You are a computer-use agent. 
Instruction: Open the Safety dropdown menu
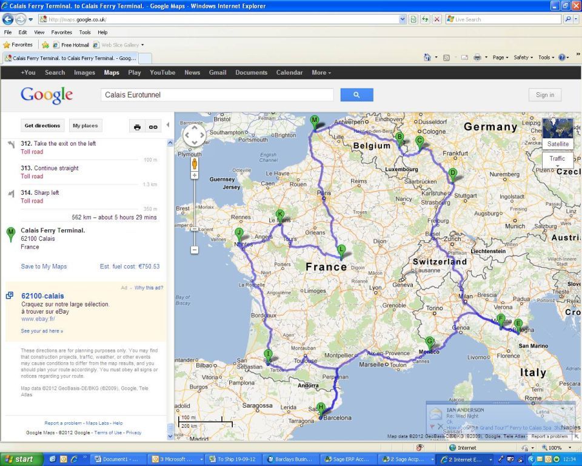[x=523, y=58]
